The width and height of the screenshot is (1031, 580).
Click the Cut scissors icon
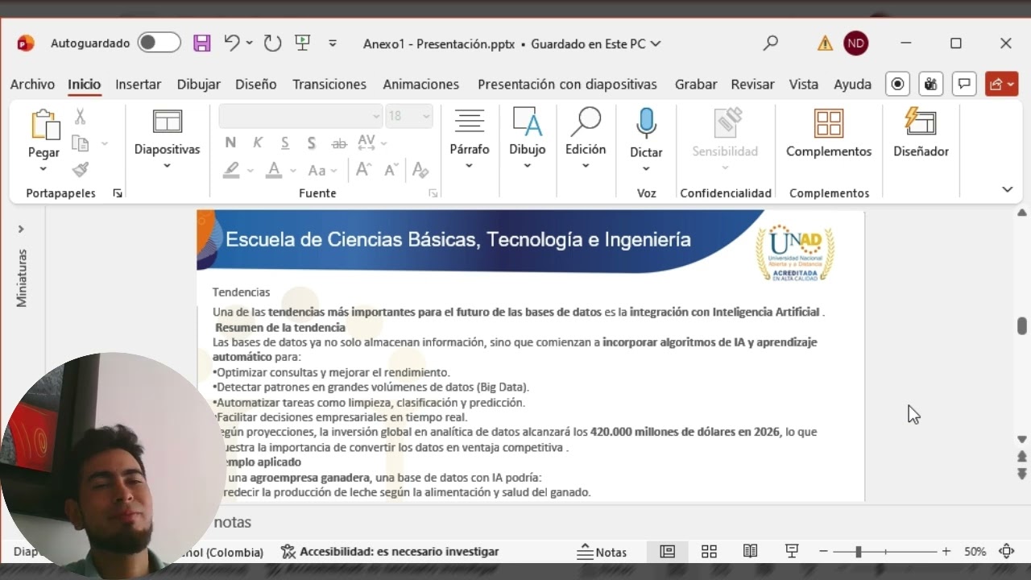(80, 118)
